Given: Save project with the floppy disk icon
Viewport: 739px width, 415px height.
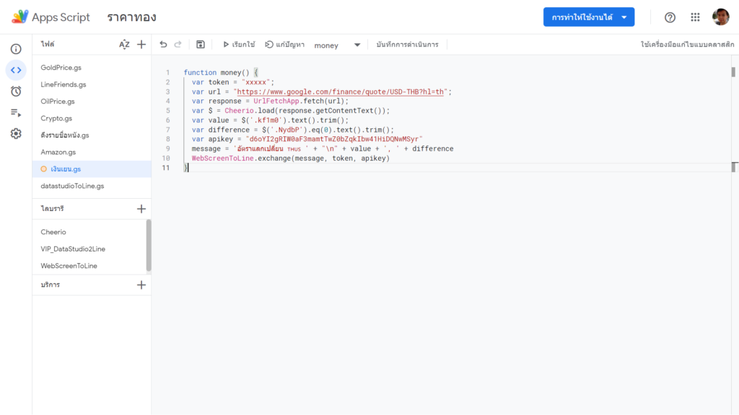Looking at the screenshot, I should tap(201, 44).
